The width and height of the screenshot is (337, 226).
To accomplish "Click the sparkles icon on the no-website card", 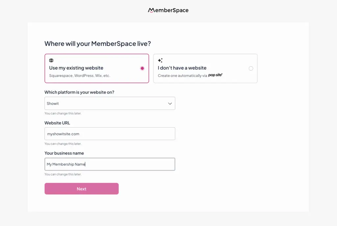I will click(160, 60).
